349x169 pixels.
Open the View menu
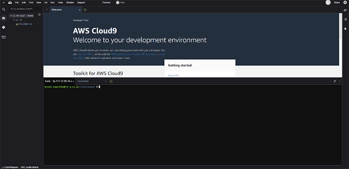coord(38,3)
